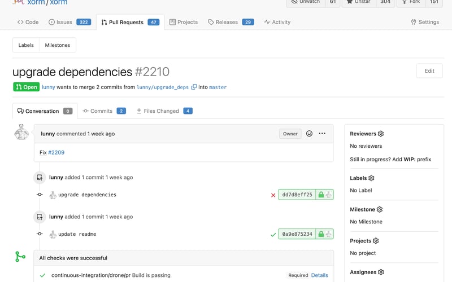This screenshot has height=282, width=452.
Task: Click the passing check icon for drone/pr
Action: 43,275
